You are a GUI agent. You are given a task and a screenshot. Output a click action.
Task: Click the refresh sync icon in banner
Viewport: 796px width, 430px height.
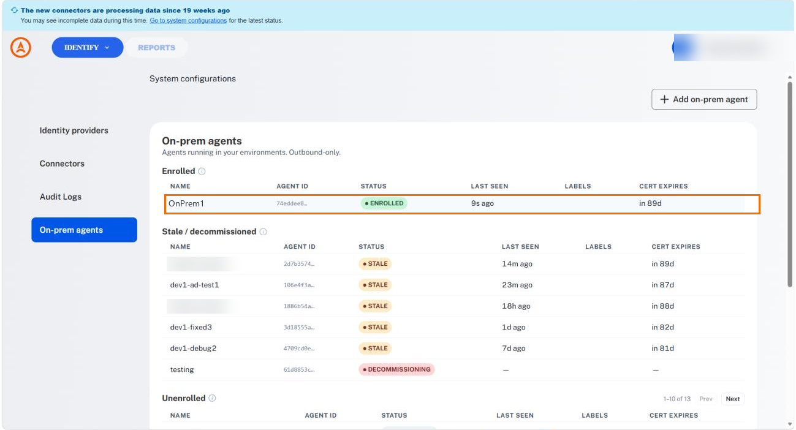pos(14,10)
